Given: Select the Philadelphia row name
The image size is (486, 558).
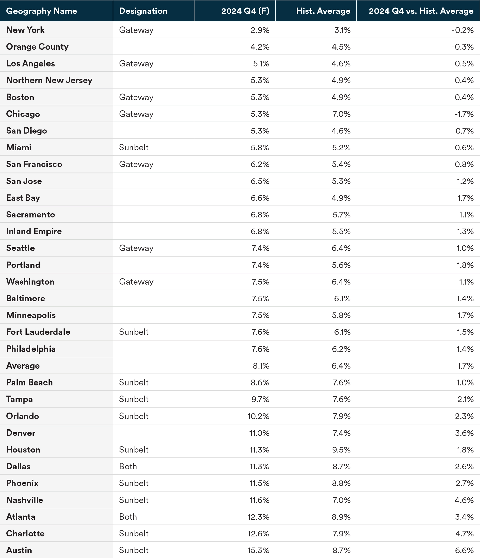Looking at the screenshot, I should [x=31, y=349].
